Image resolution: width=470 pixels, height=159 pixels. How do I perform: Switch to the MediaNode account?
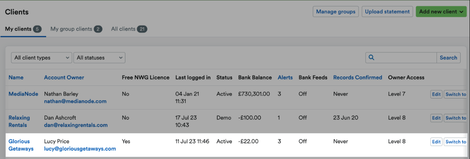pyautogui.click(x=455, y=94)
